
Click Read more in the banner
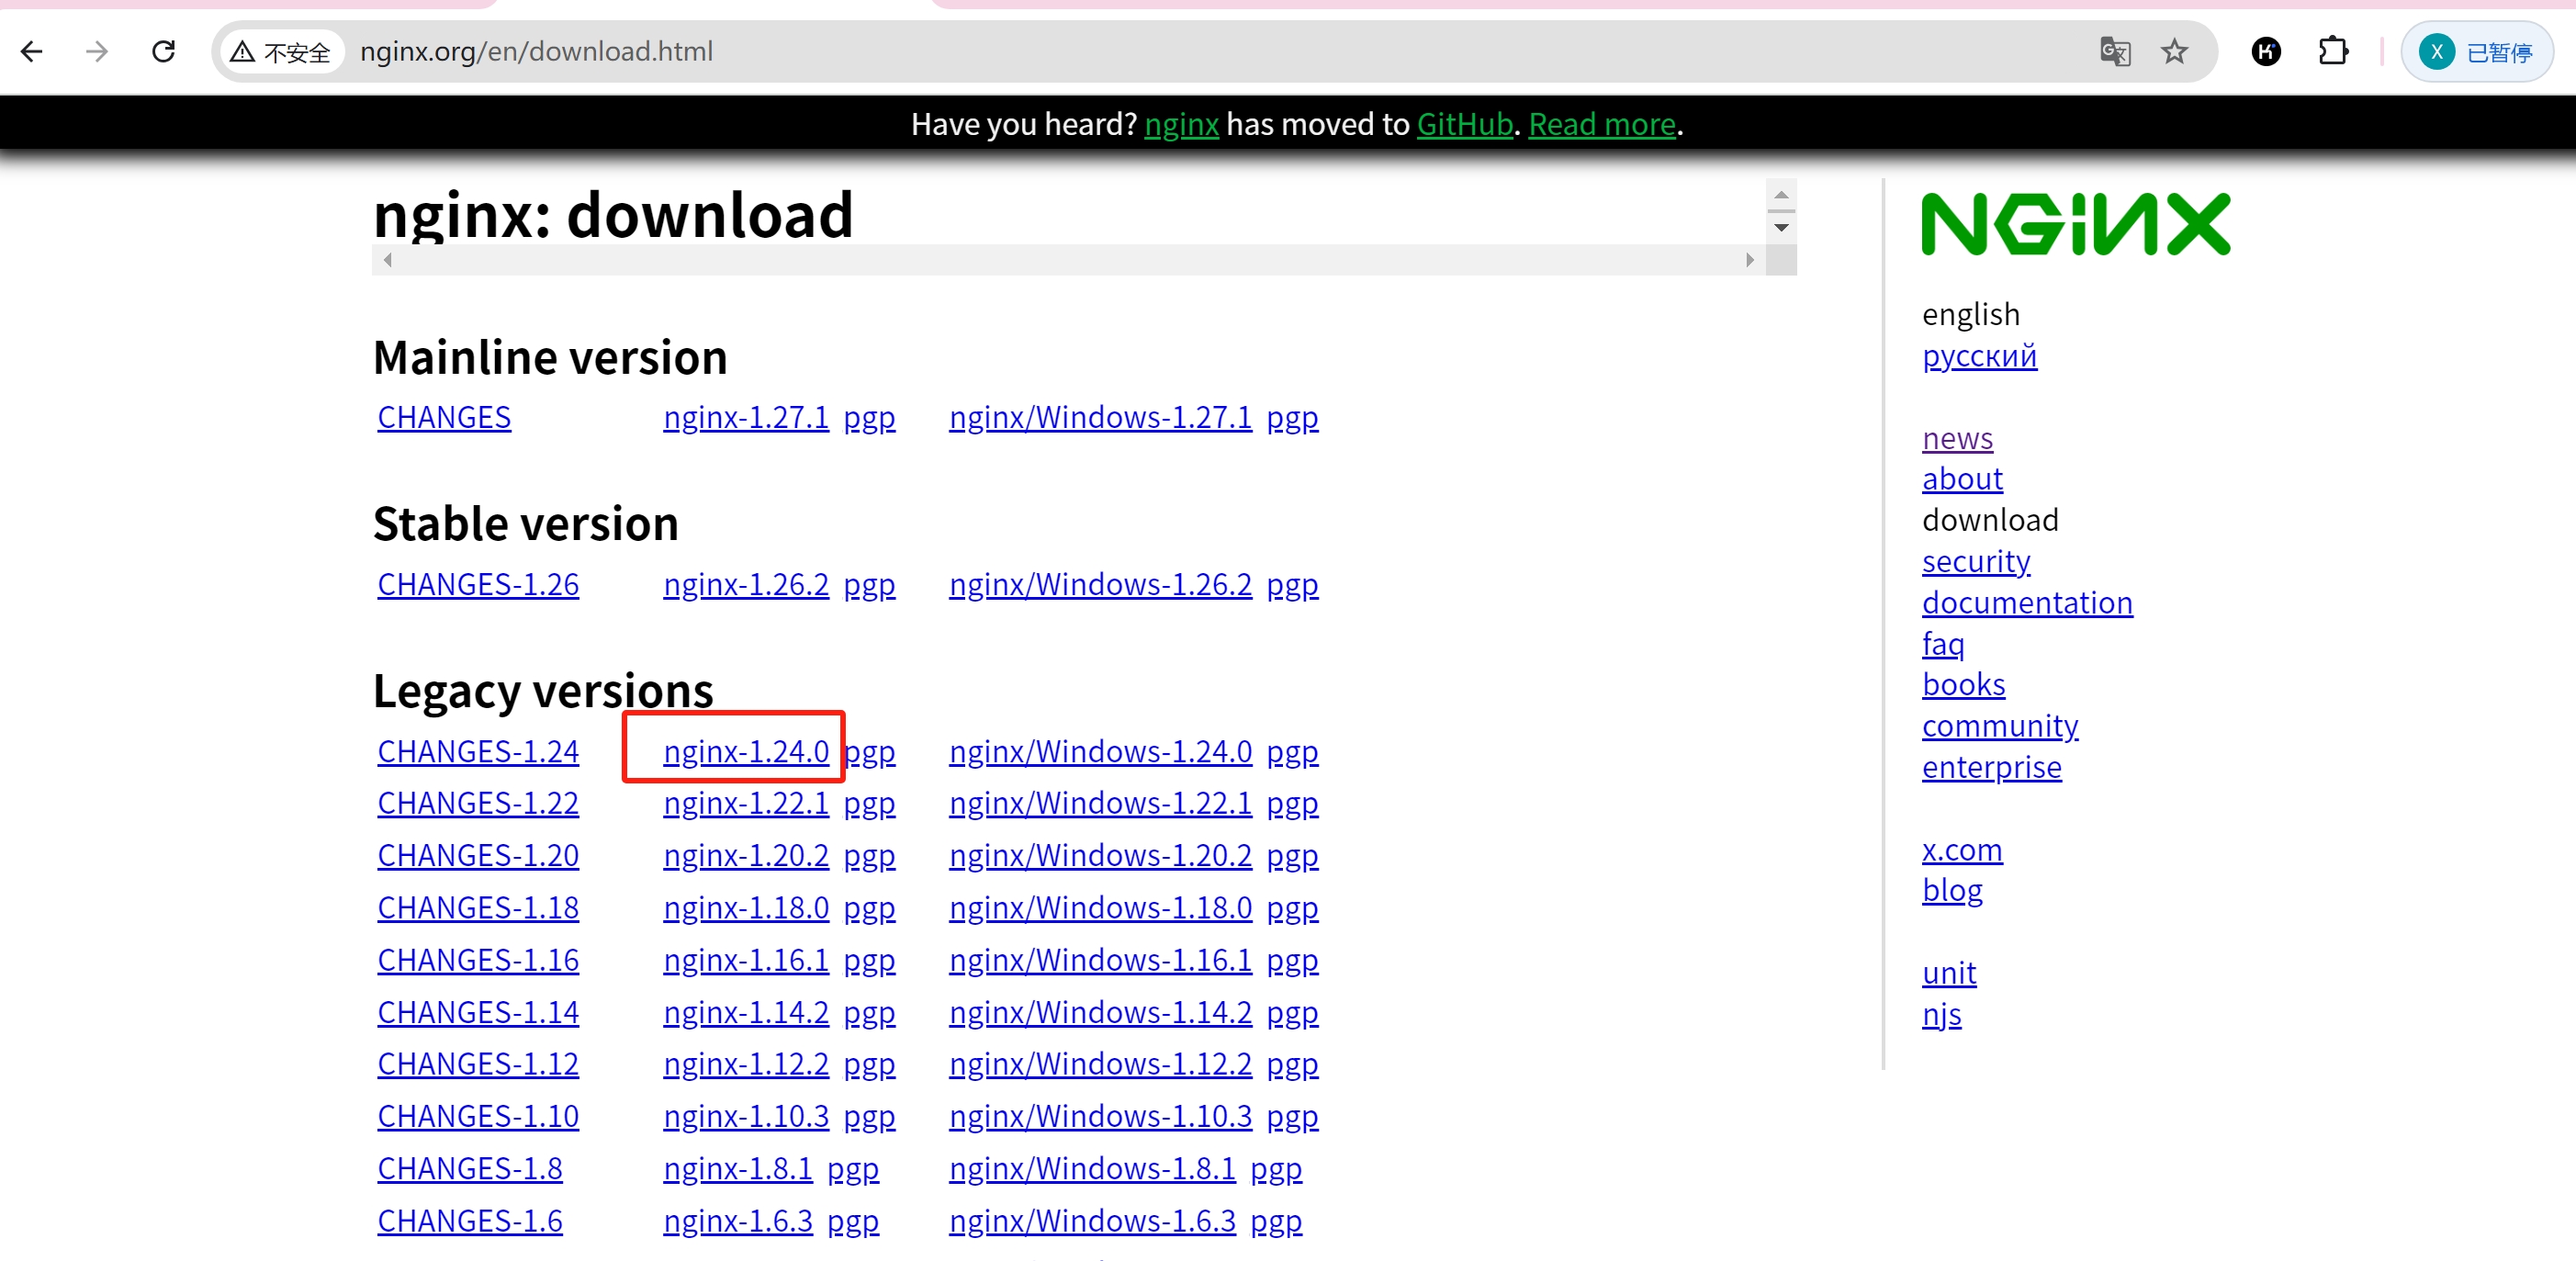pyautogui.click(x=1601, y=124)
